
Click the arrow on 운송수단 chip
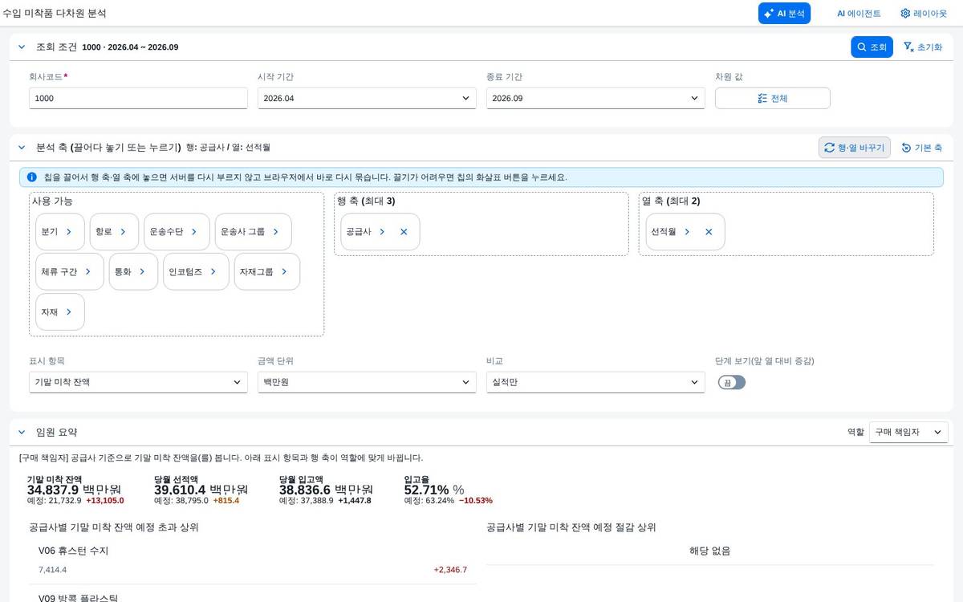[x=193, y=231]
